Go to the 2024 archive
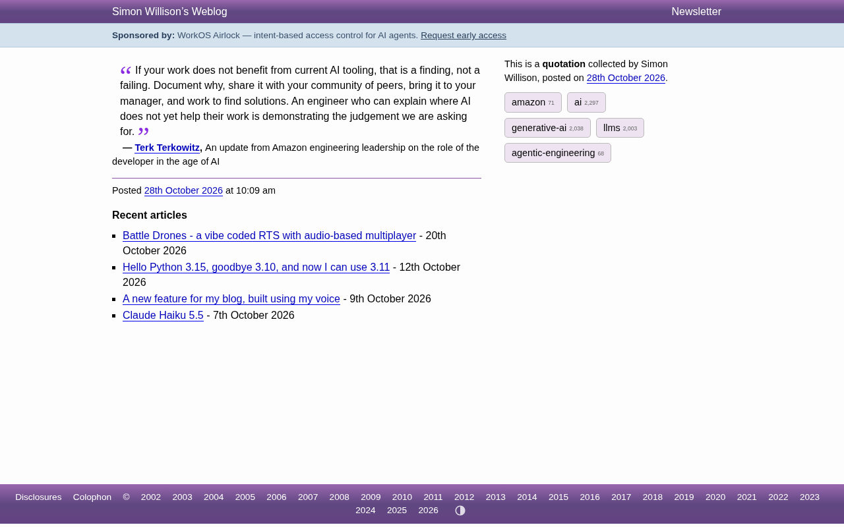This screenshot has height=527, width=844. click(365, 511)
